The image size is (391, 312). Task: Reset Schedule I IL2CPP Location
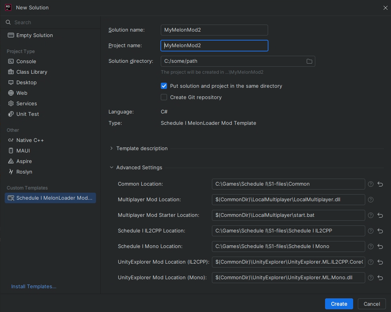[x=380, y=231]
